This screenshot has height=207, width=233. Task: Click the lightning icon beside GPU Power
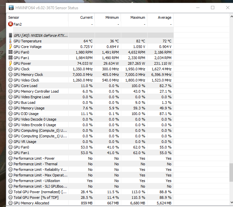pyautogui.click(x=10, y=63)
